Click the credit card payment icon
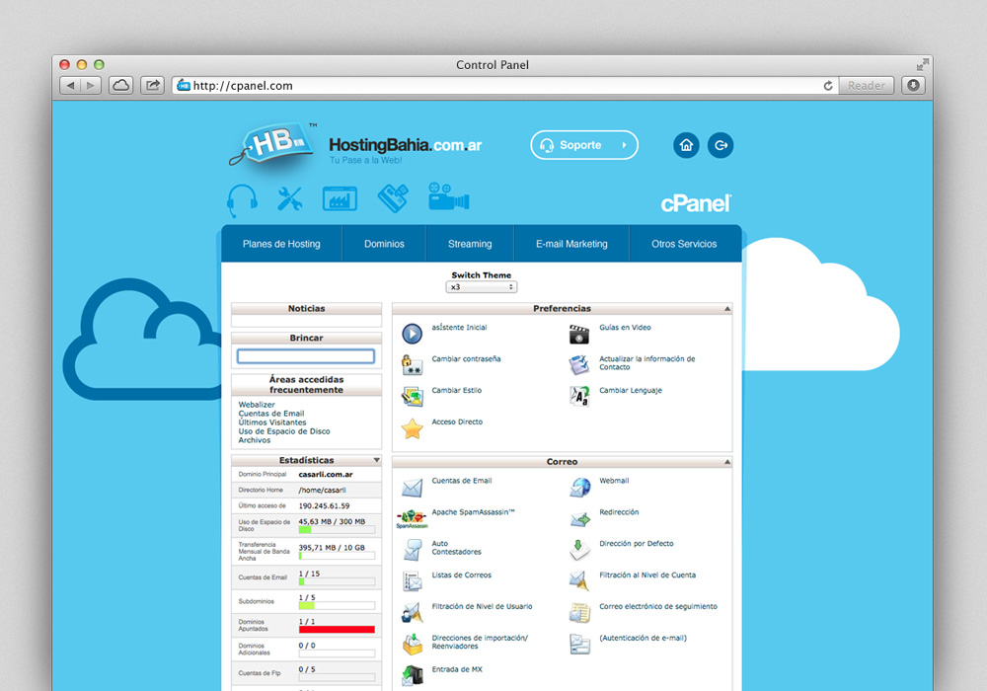 [393, 198]
